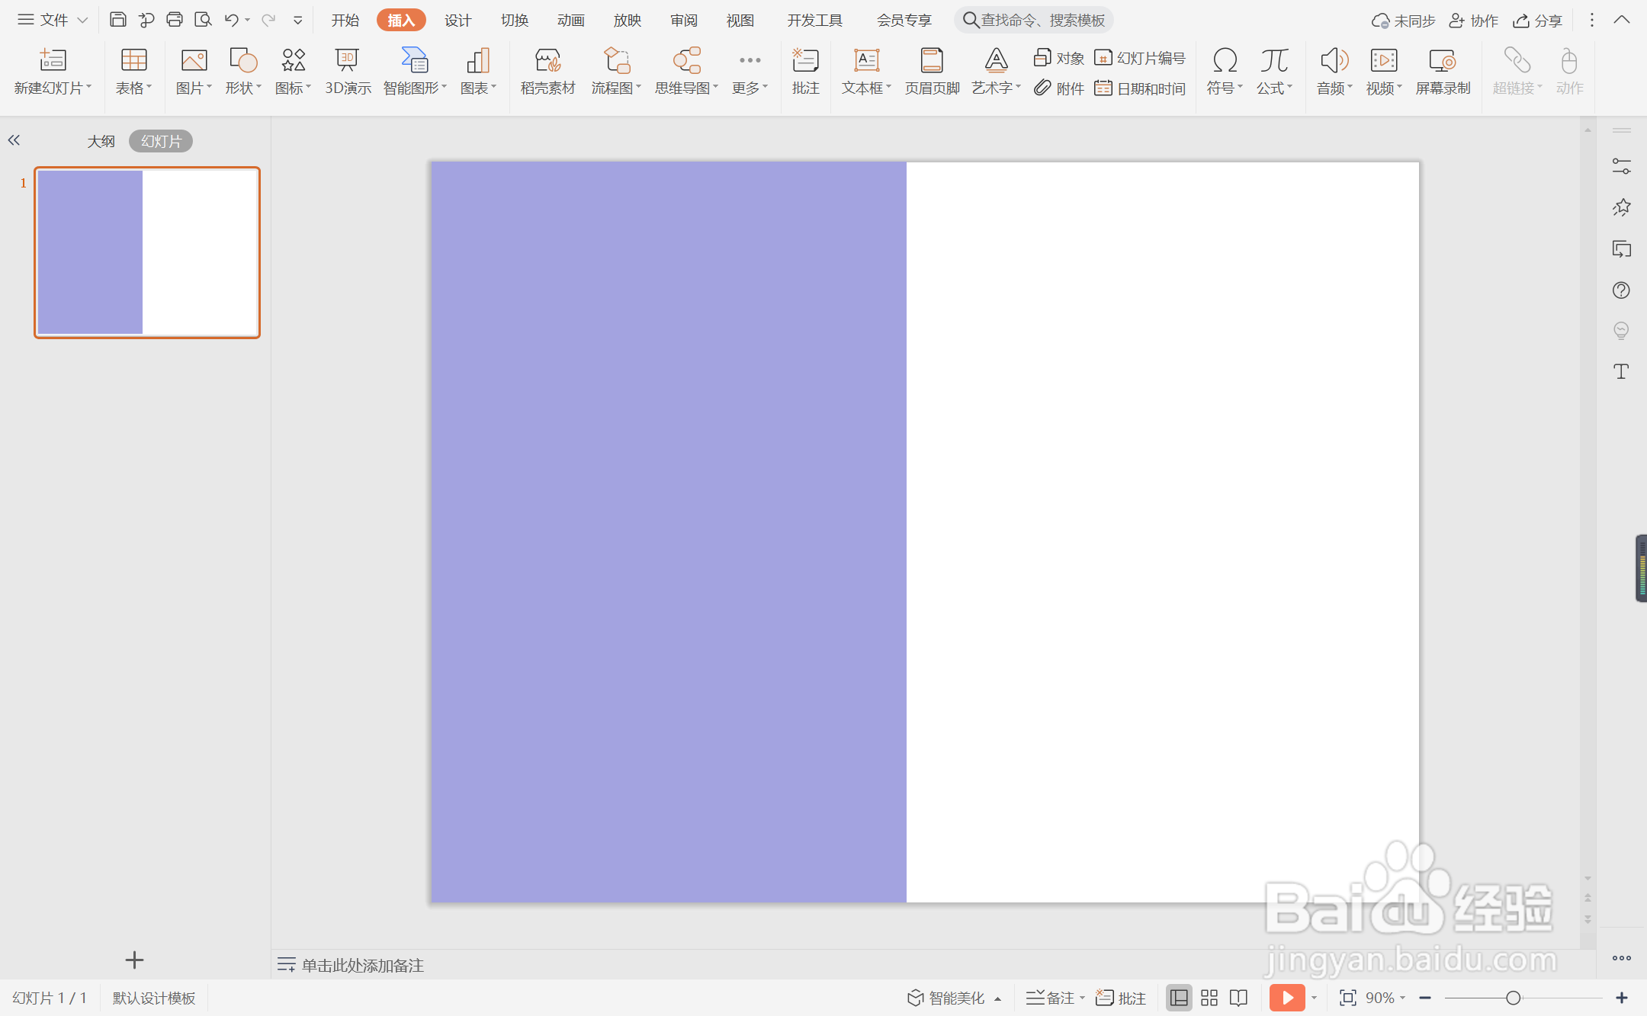Click the 查找命令 search box
This screenshot has height=1016, width=1647.
pyautogui.click(x=1033, y=21)
